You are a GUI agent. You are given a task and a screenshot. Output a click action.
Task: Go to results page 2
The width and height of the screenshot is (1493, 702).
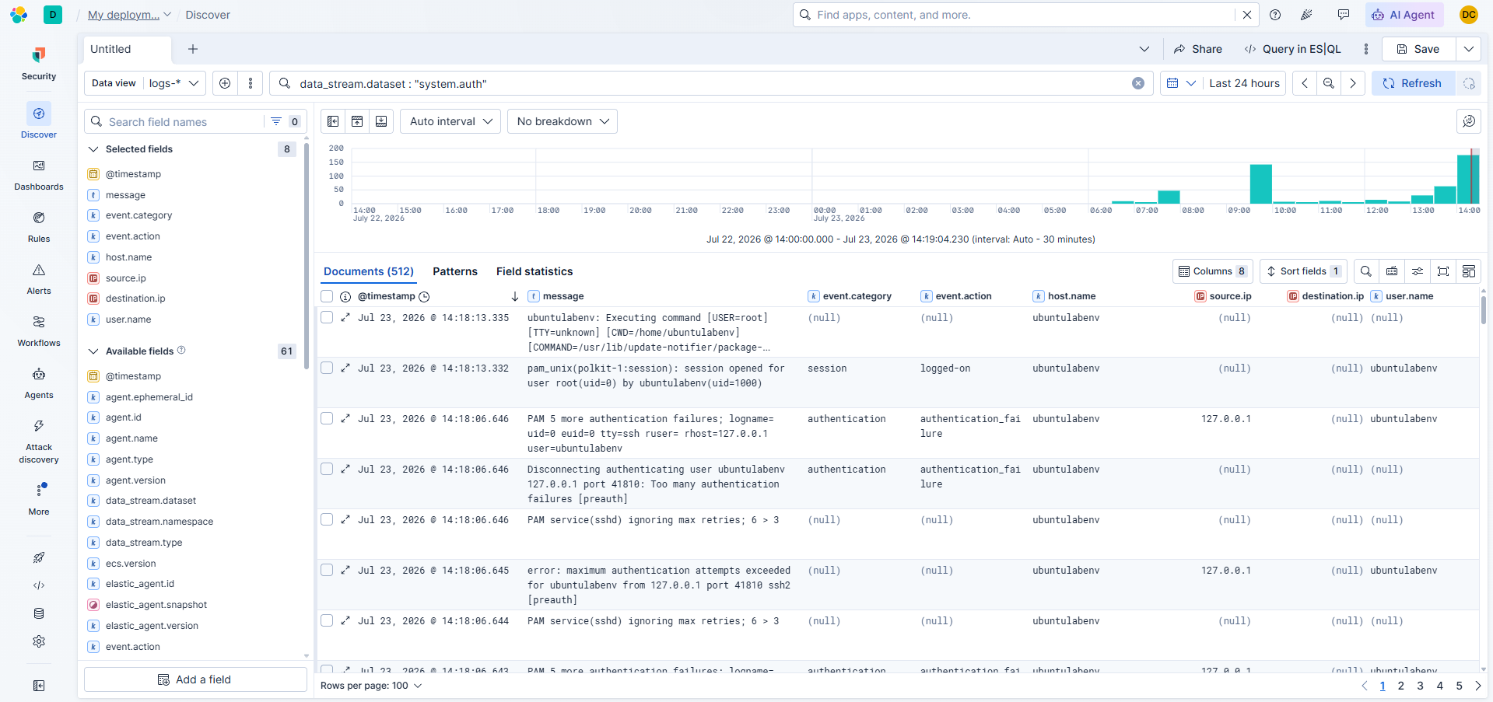[1401, 686]
